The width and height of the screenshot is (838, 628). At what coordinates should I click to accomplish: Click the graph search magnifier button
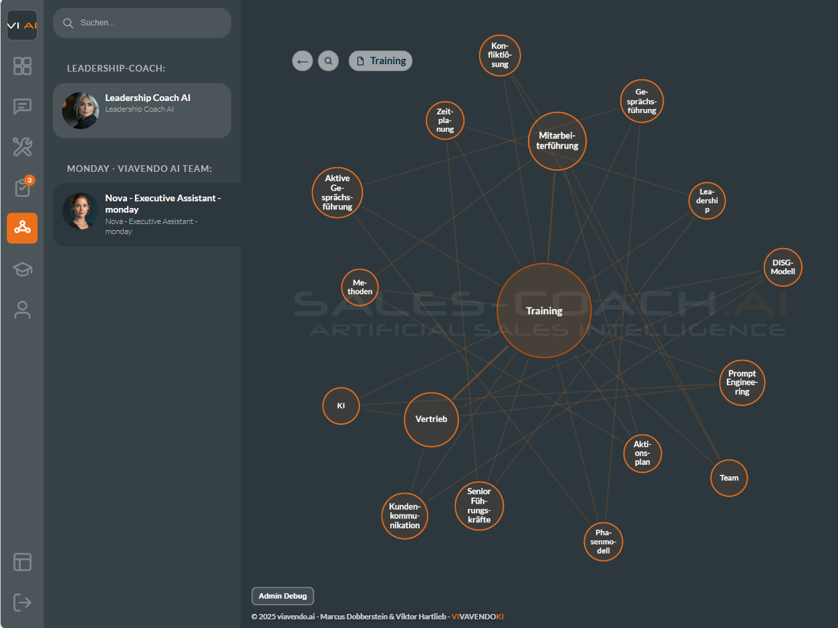[328, 61]
